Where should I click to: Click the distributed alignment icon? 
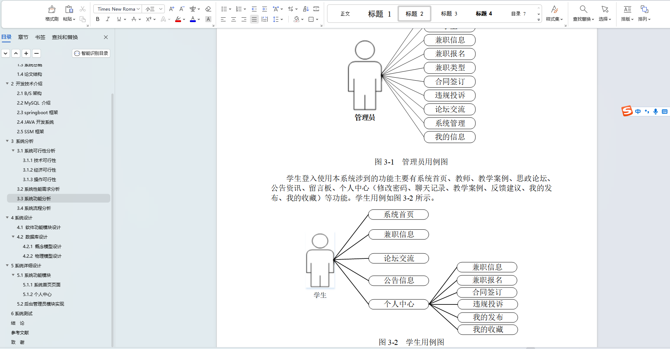265,19
